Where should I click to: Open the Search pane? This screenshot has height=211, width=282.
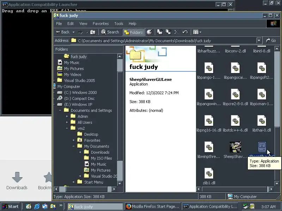[110, 32]
